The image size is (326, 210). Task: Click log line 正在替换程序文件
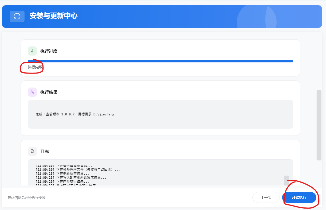[x=78, y=170]
